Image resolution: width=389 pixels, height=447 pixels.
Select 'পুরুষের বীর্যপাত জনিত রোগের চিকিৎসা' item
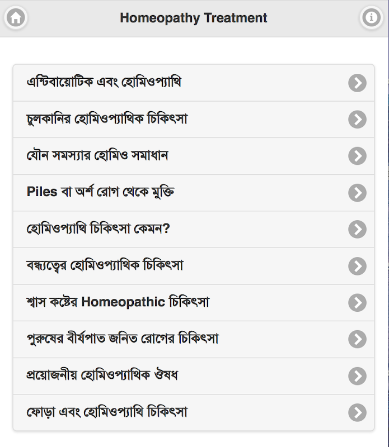click(123, 339)
